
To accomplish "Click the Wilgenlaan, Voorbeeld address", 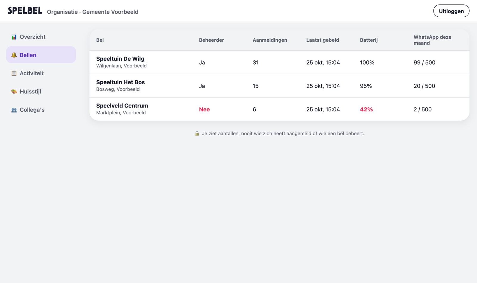I will pyautogui.click(x=121, y=66).
